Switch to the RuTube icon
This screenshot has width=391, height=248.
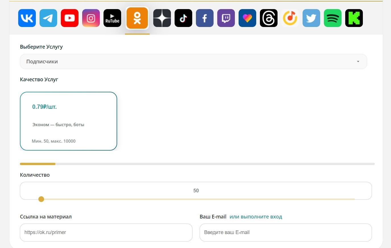112,18
